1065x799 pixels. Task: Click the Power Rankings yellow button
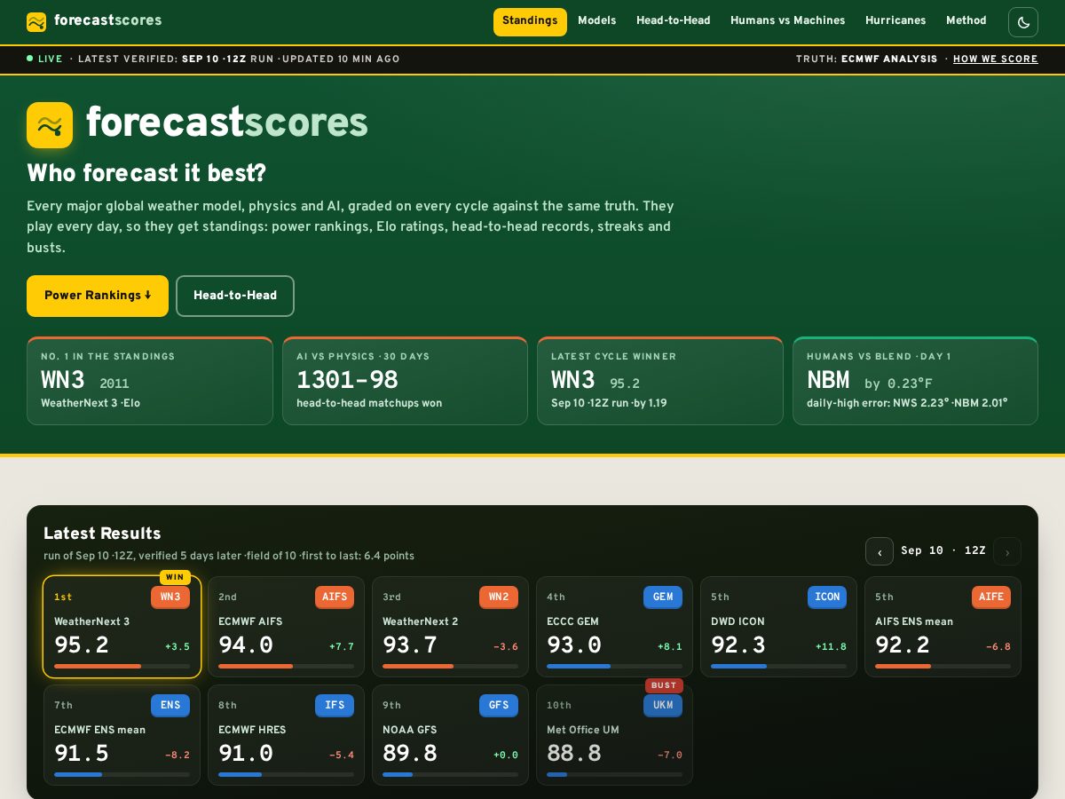tap(98, 296)
